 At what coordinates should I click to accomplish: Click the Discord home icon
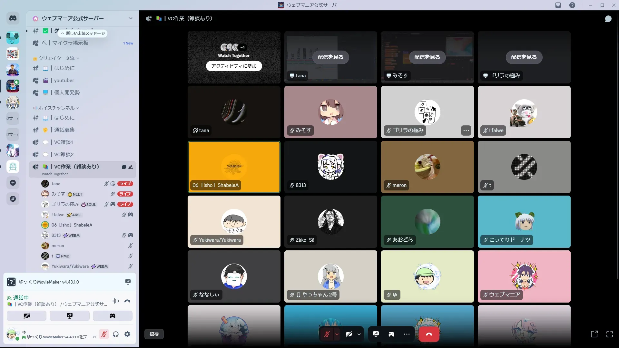[x=13, y=18]
